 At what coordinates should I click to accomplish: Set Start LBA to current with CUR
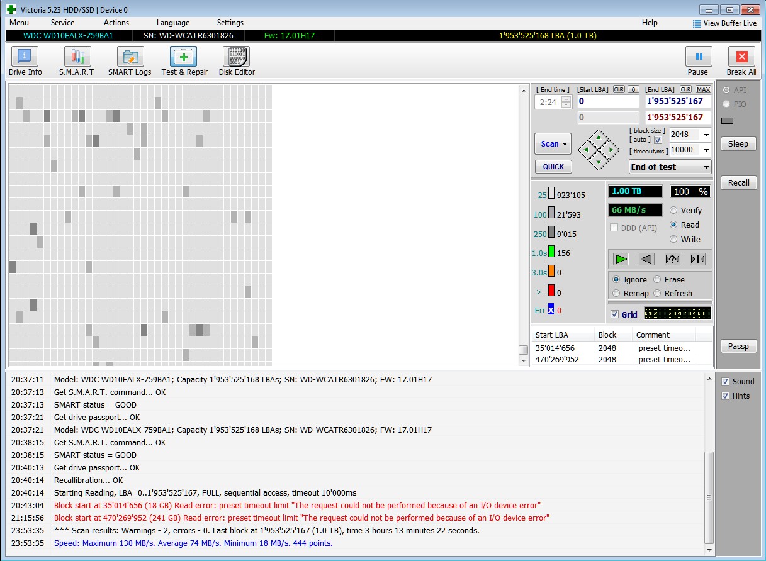pyautogui.click(x=619, y=89)
